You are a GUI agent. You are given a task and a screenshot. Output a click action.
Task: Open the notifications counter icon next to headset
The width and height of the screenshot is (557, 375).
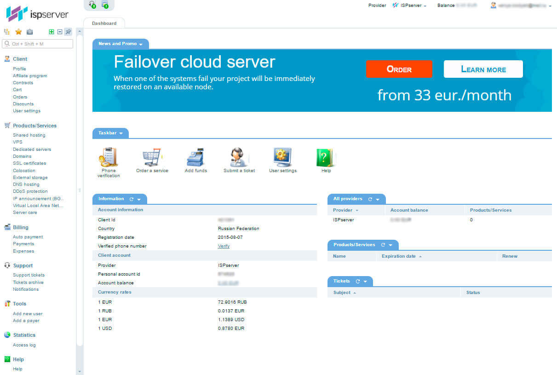click(x=105, y=5)
